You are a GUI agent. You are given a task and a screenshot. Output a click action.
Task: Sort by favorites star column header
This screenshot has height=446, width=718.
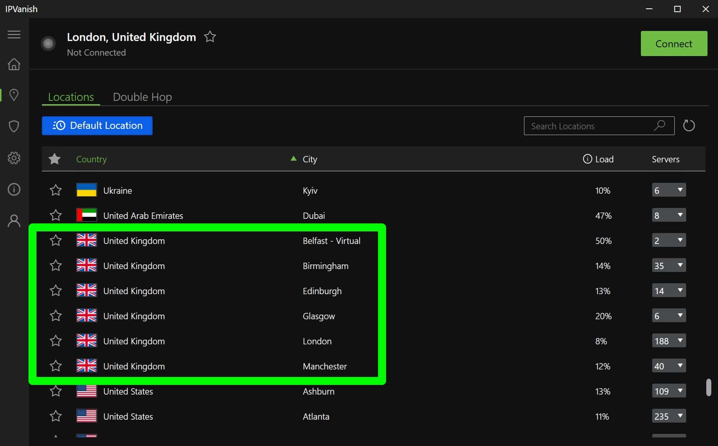(x=54, y=159)
